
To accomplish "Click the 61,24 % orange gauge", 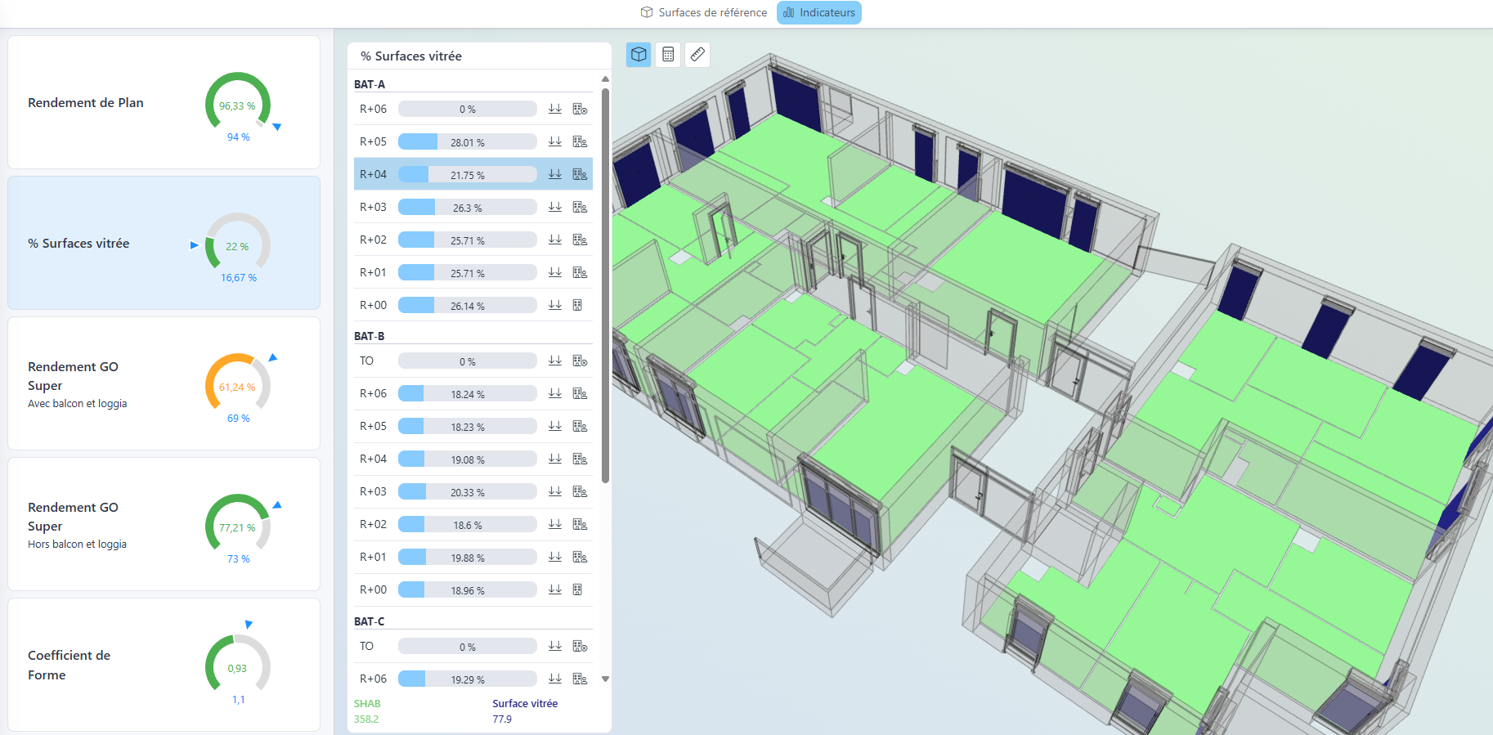I will click(237, 383).
